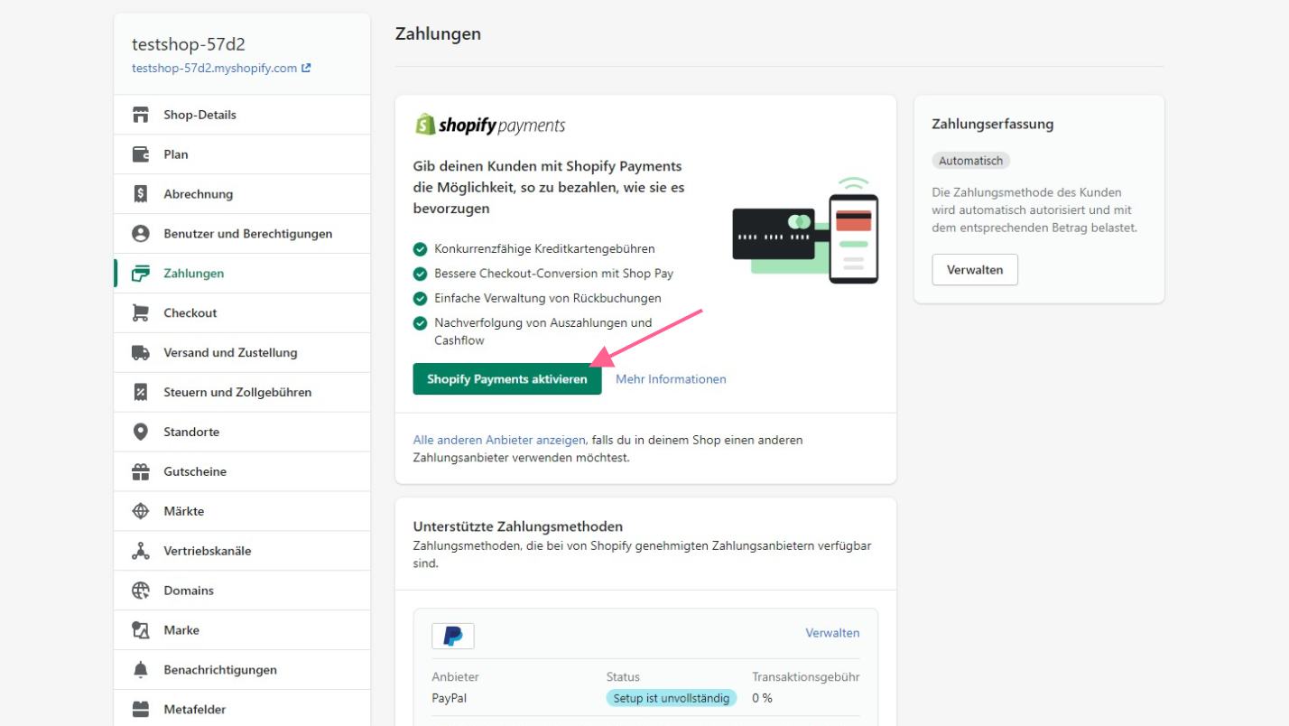The height and width of the screenshot is (726, 1289).
Task: Click Shopify Payments aktivieren button
Action: (507, 379)
